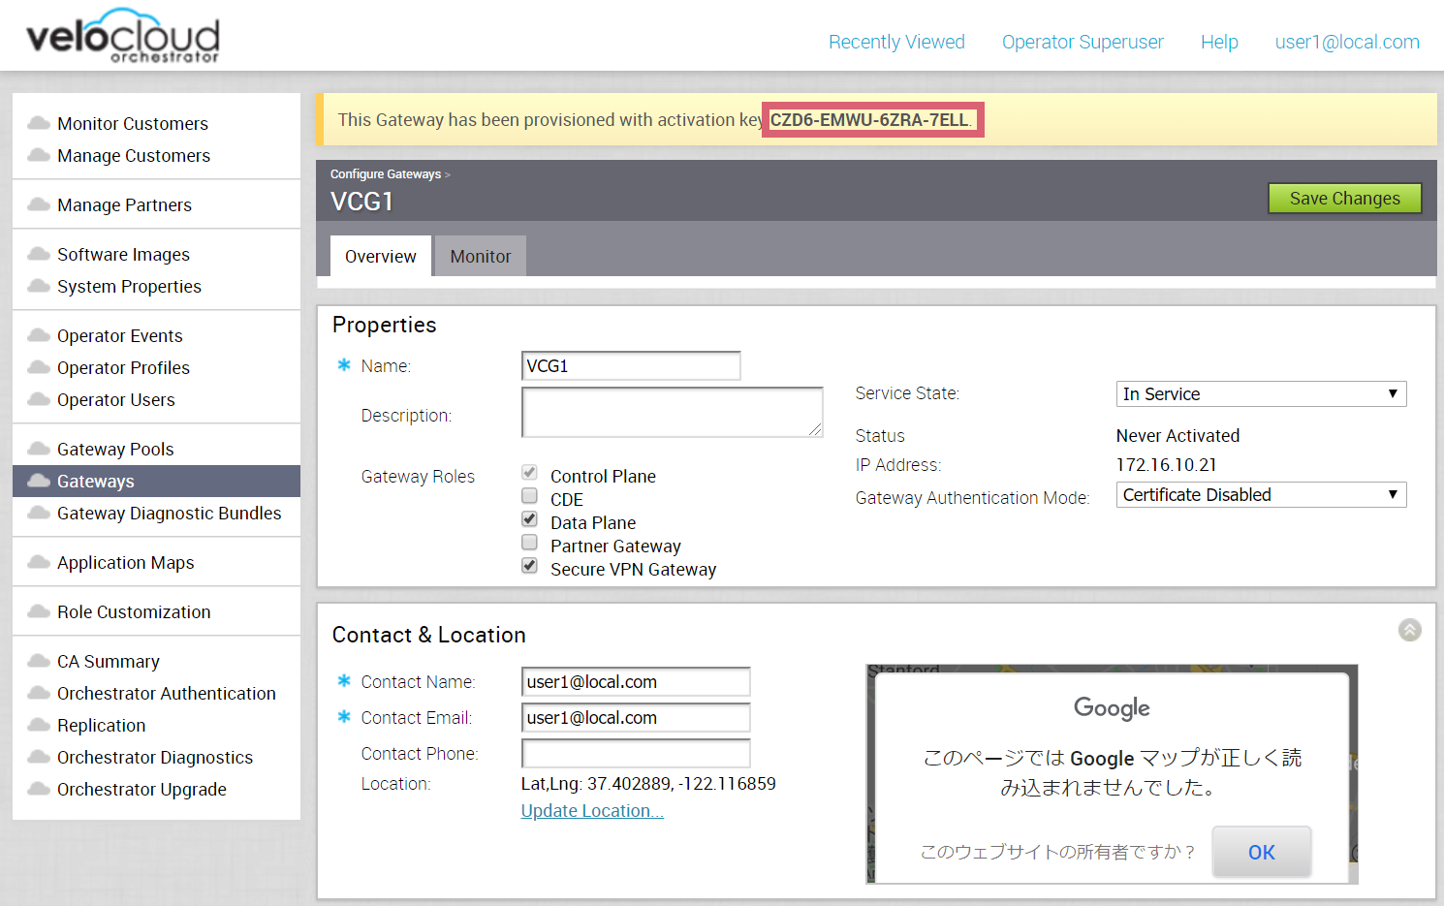The height and width of the screenshot is (906, 1444).
Task: Click the Update Location link
Action: (x=592, y=811)
